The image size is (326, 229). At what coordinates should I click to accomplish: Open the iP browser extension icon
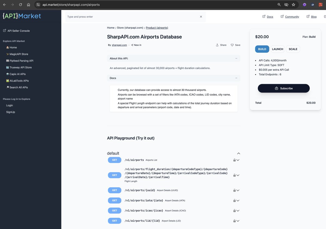coord(313,5)
